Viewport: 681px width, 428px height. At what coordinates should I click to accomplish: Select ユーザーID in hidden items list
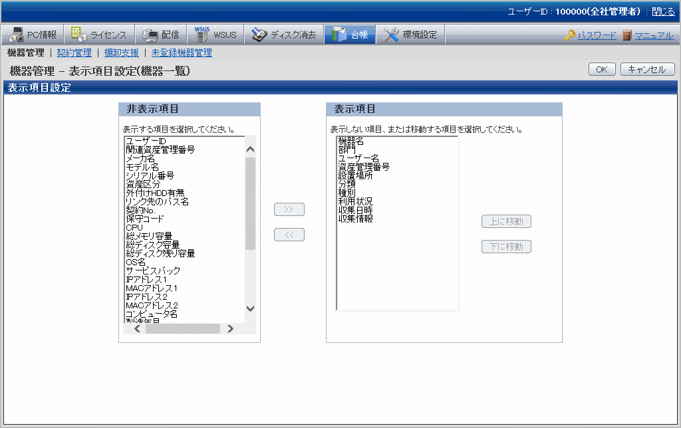tap(185, 141)
